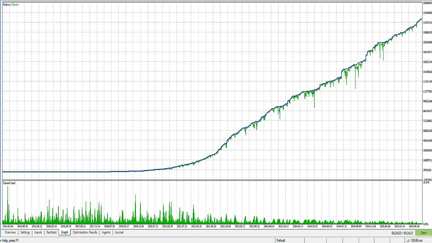Click the 2022.10.26 date axis label

tap(225, 226)
